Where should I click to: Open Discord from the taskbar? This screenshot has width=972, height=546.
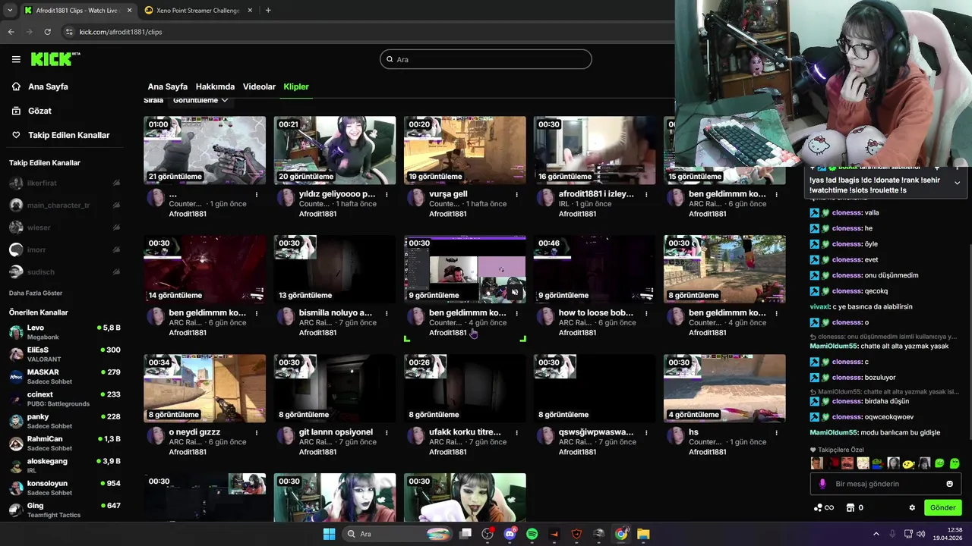click(510, 534)
